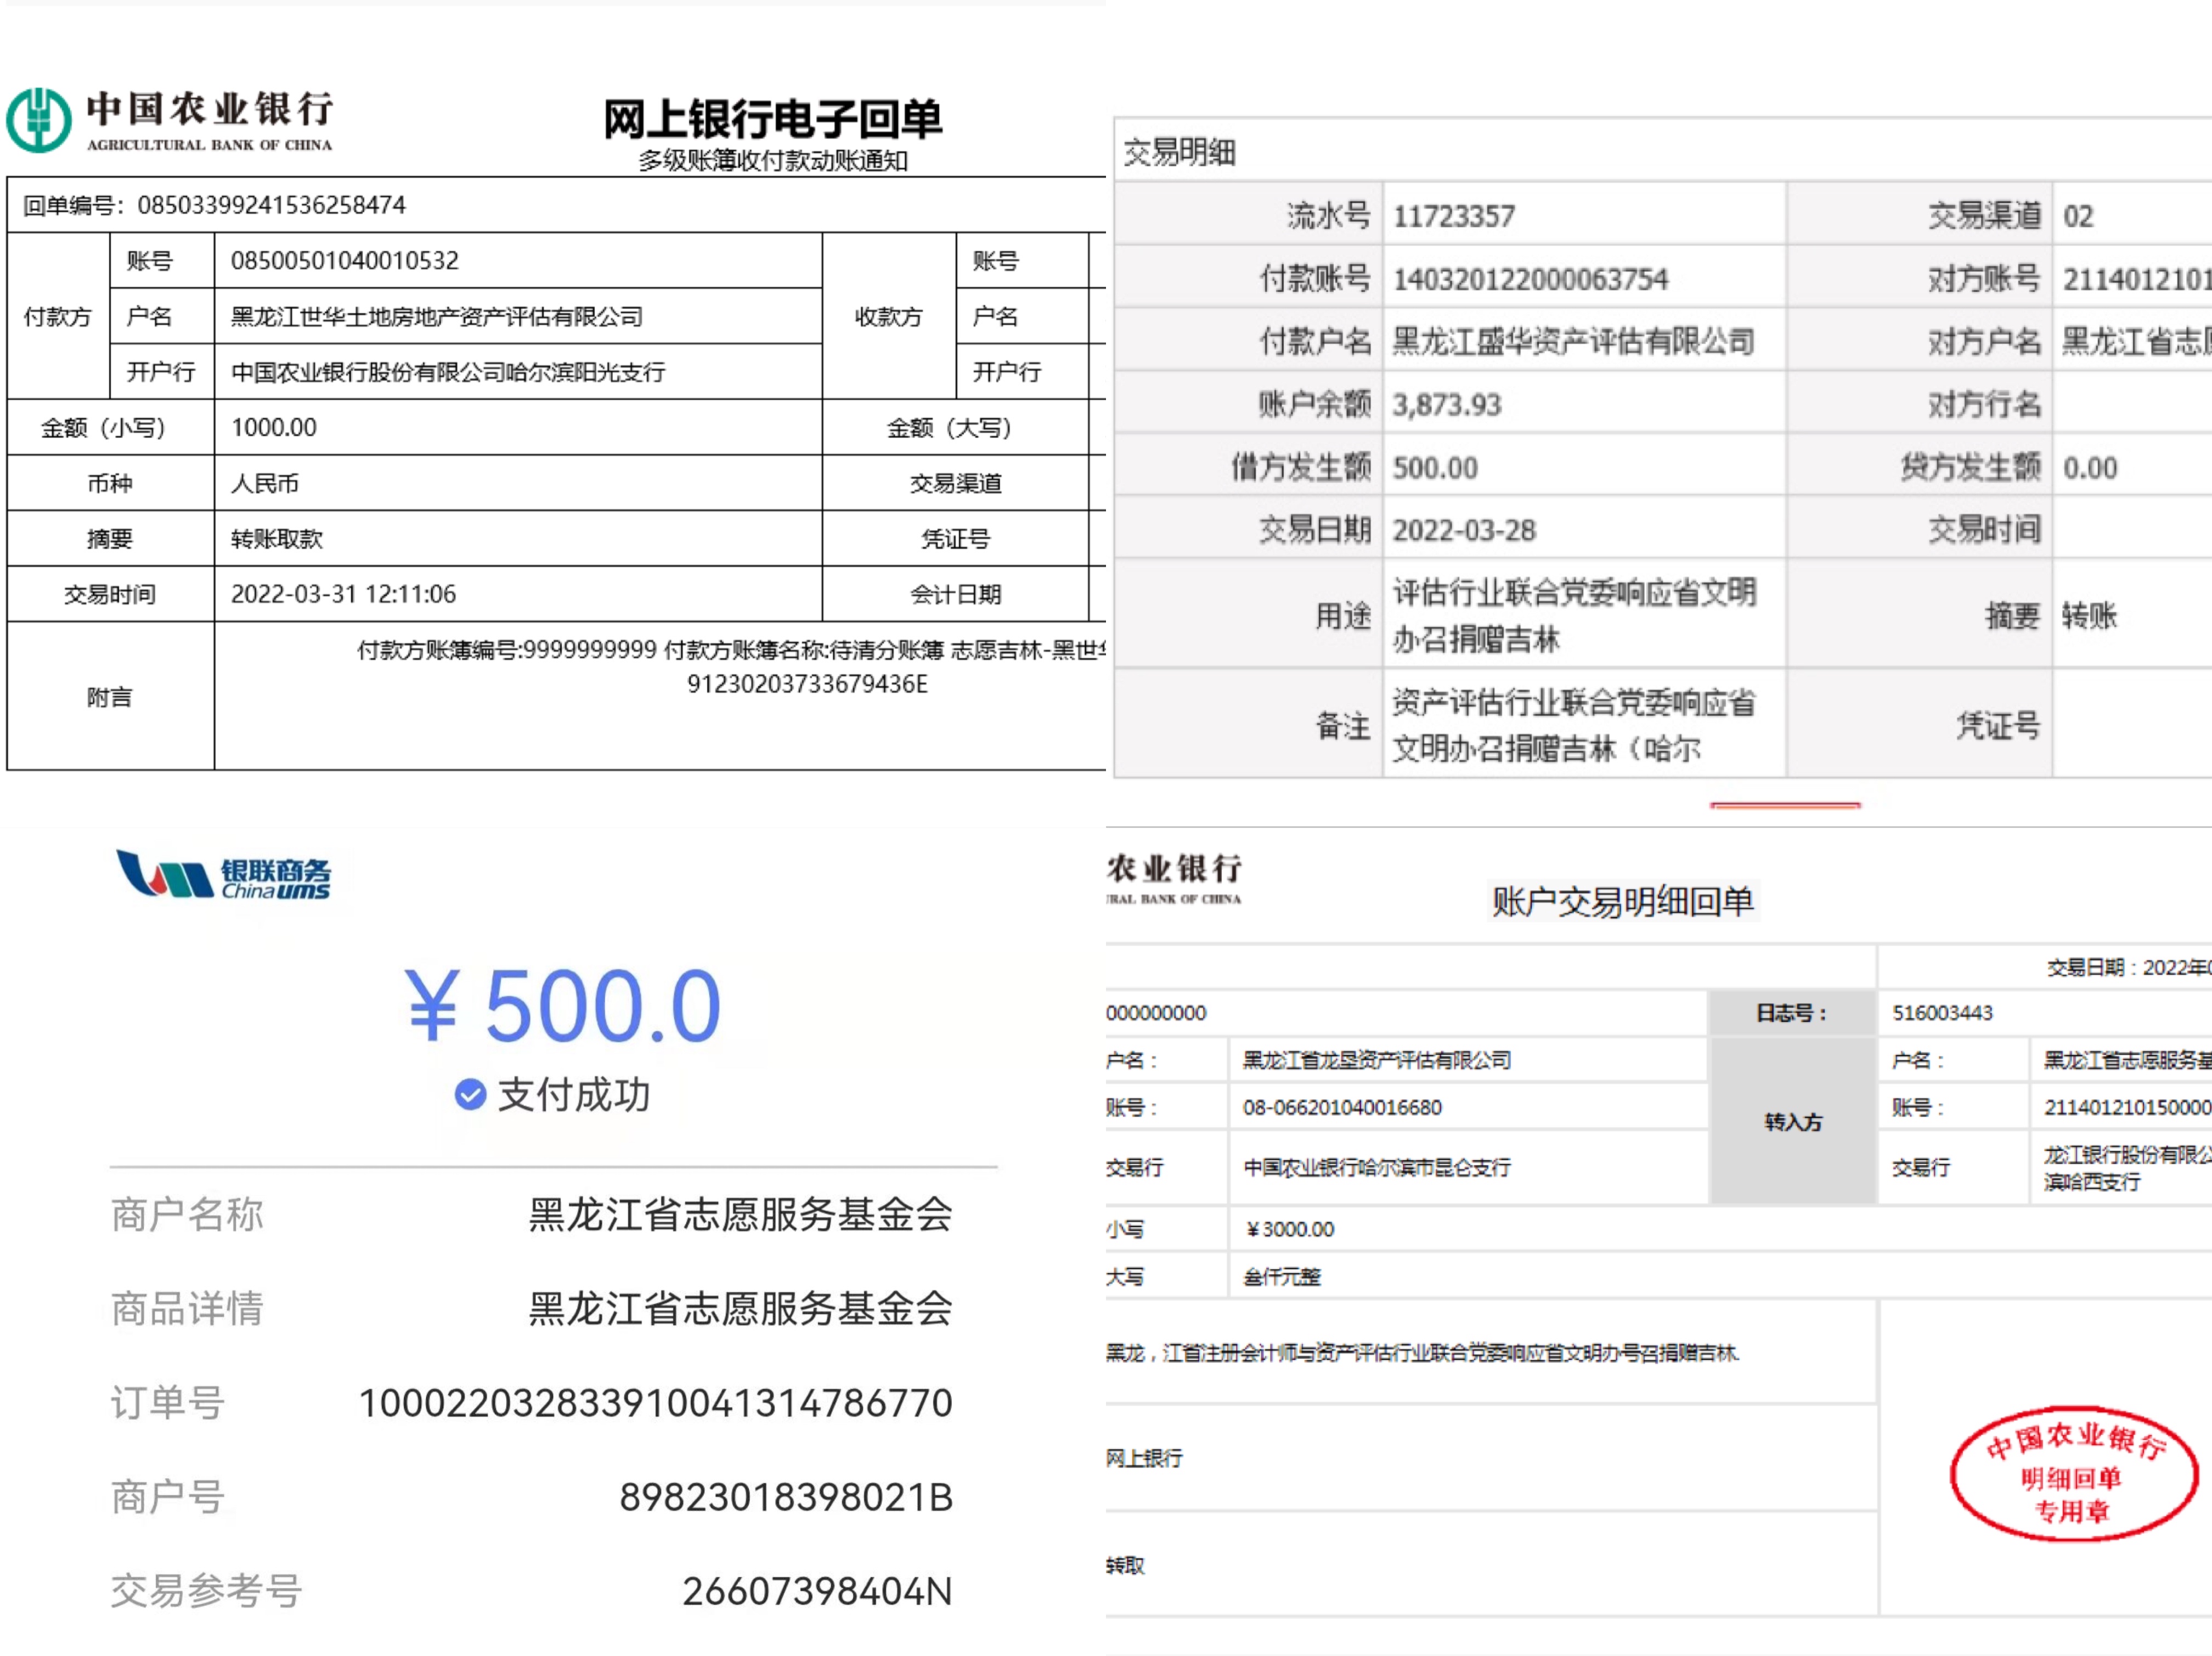Click credit amount 0.00
Image resolution: width=2212 pixels, height=1656 pixels.
pyautogui.click(x=2090, y=468)
